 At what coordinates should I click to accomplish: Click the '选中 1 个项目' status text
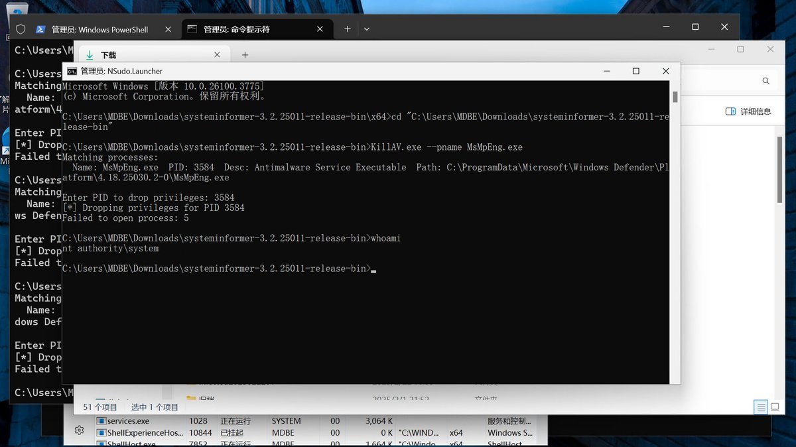point(155,407)
